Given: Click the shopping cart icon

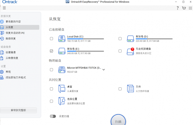Looking at the screenshot, I should click(x=184, y=8).
